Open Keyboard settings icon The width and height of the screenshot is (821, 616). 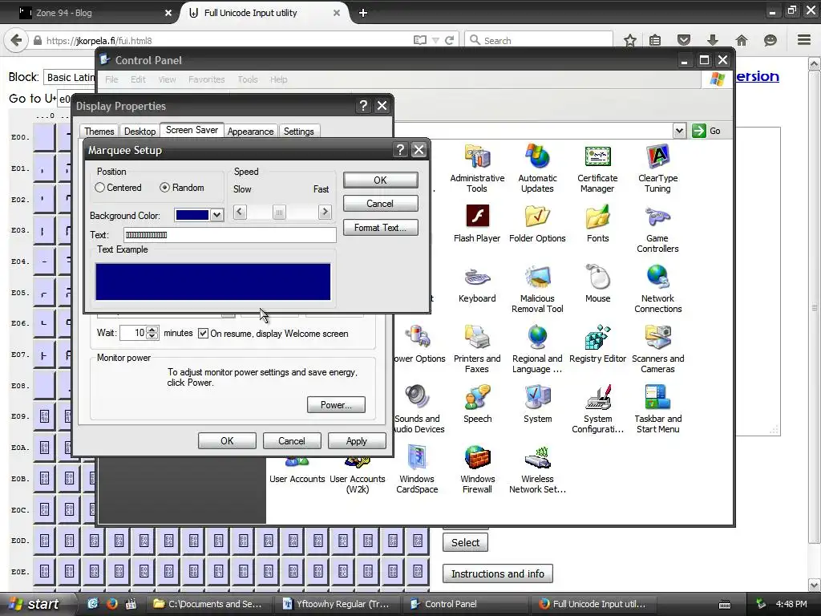[x=477, y=284]
